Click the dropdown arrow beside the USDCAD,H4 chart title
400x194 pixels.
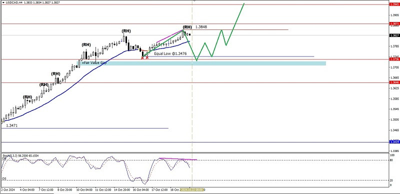click(3, 2)
